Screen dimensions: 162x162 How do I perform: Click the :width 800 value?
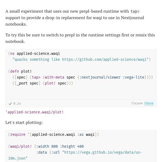coord(47,146)
